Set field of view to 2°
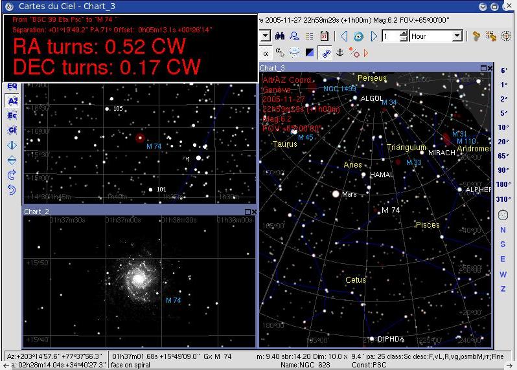The width and height of the screenshot is (517, 370). 504,99
